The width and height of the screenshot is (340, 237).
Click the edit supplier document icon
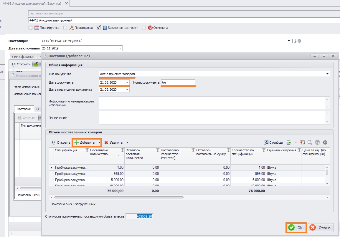tap(294, 41)
